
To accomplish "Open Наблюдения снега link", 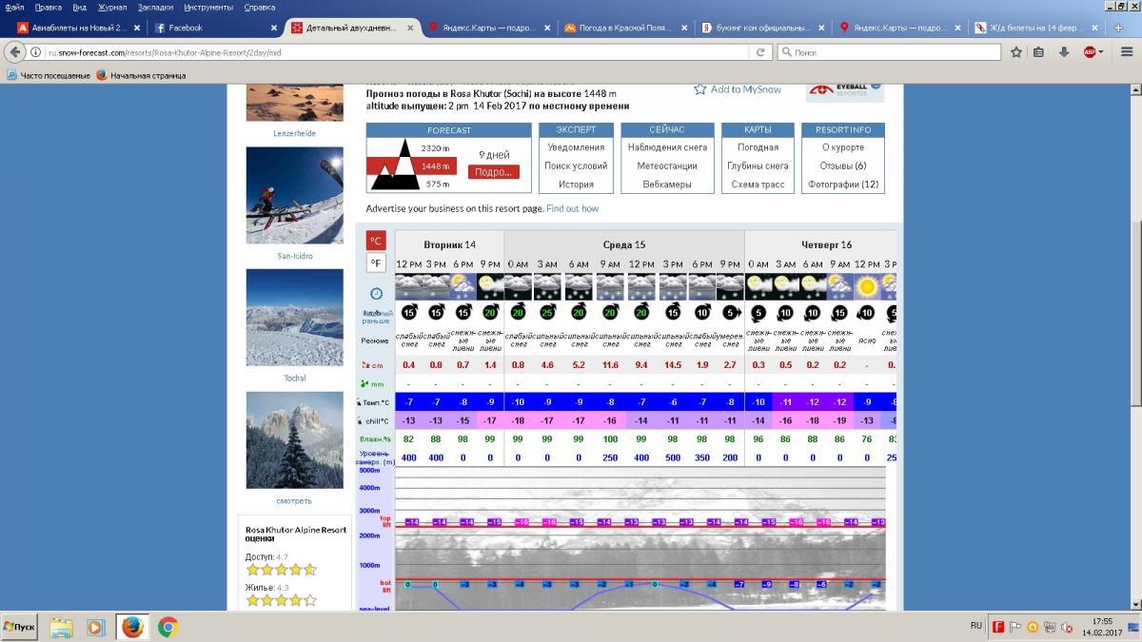I will click(667, 147).
